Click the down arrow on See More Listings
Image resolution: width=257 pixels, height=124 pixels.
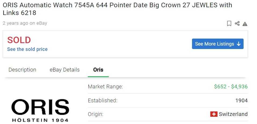click(238, 44)
